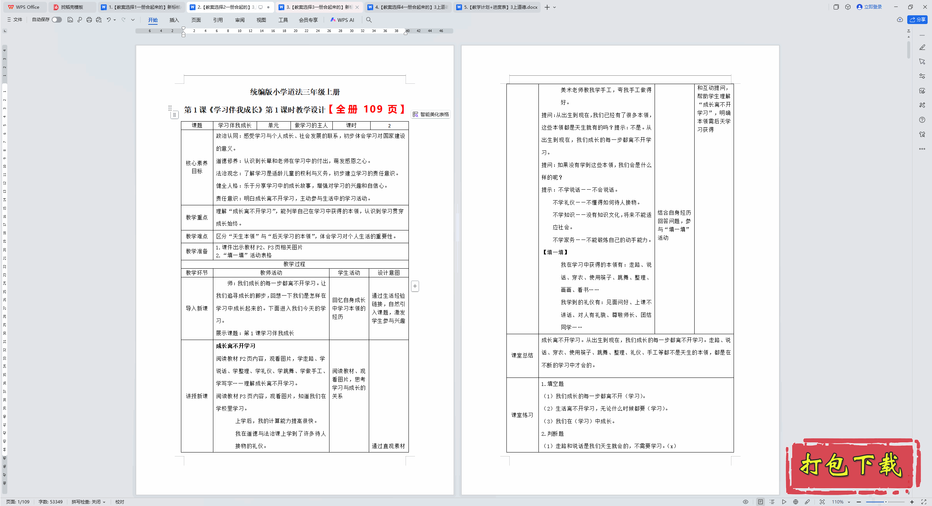Open web layout globe icon

pos(795,502)
